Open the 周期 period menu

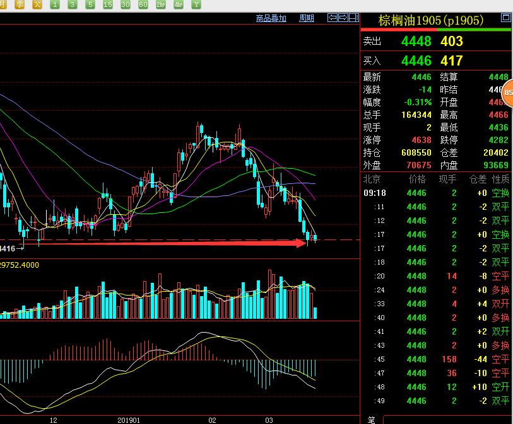306,18
